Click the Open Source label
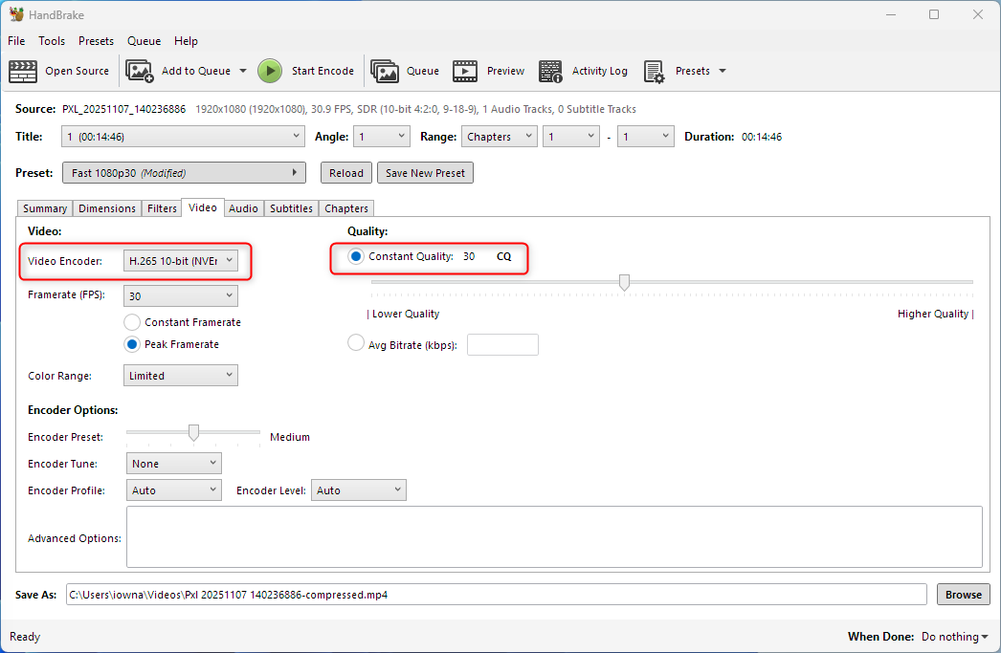The width and height of the screenshot is (1001, 653). 77,71
